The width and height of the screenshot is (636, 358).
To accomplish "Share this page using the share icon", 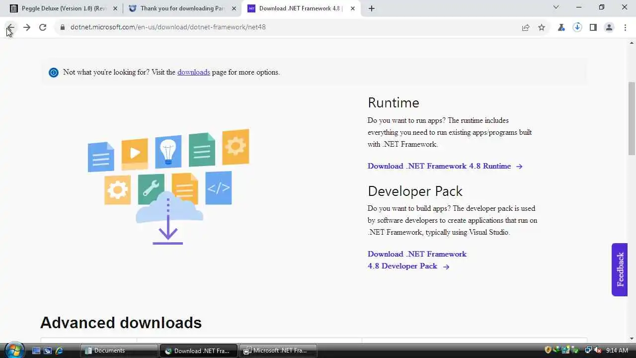I will coord(526,27).
